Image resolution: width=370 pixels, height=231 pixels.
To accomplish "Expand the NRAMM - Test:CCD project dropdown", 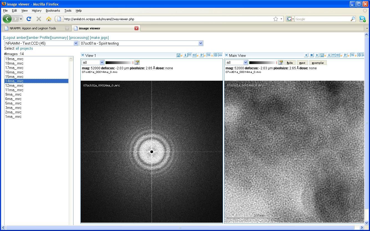I will 76,43.
